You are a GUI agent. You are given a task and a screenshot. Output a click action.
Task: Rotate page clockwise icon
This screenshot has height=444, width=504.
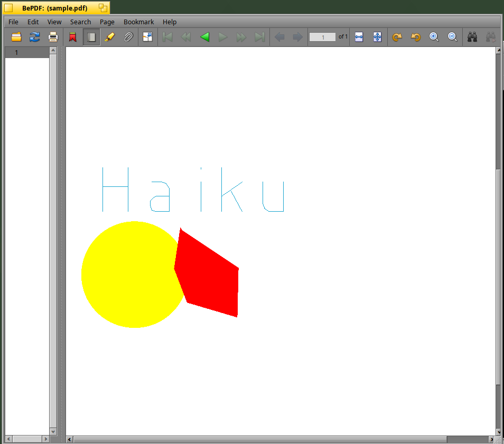397,37
